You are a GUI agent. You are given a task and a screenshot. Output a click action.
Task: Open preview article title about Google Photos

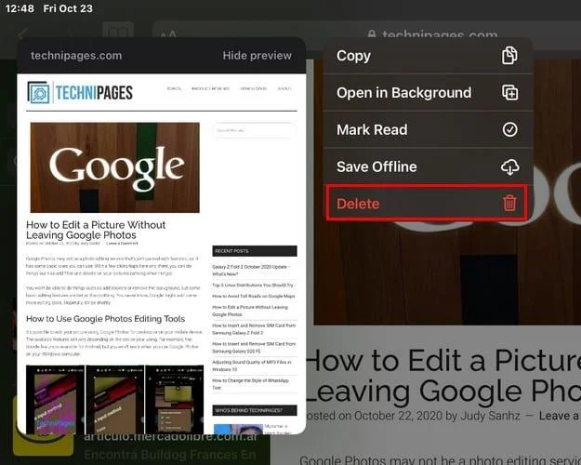[96, 230]
